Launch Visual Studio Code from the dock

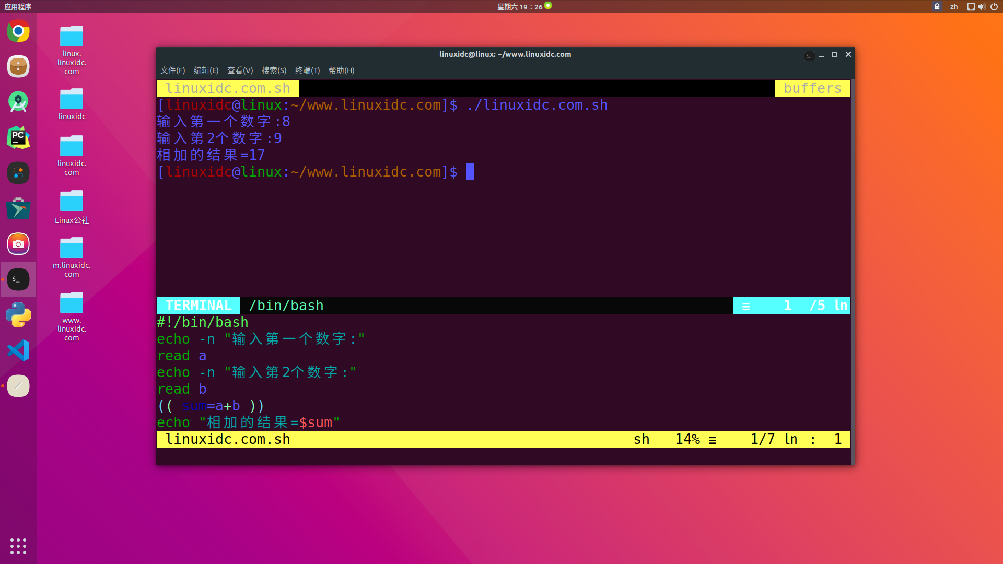coord(18,350)
